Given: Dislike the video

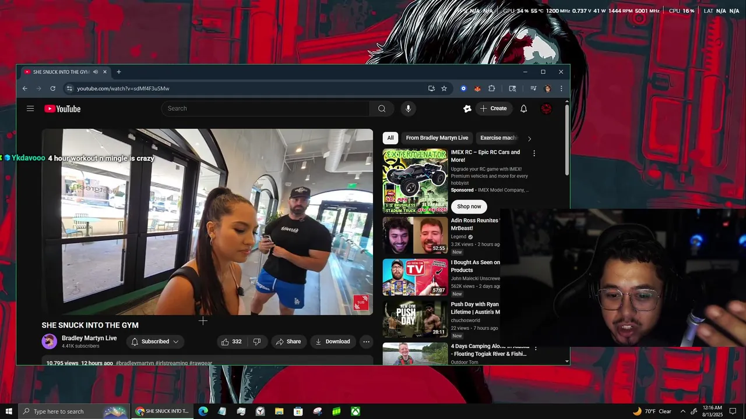Looking at the screenshot, I should (x=257, y=342).
